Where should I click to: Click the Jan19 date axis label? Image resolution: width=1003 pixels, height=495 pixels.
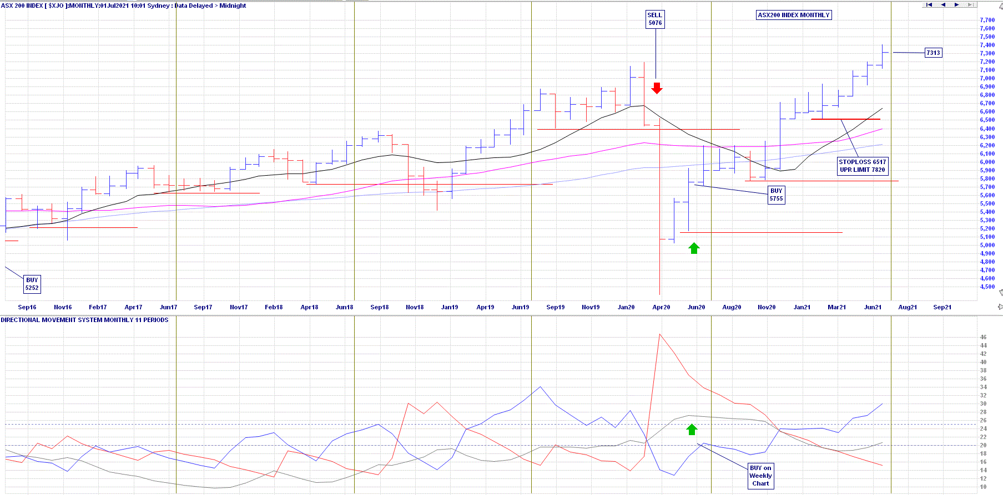[x=450, y=307]
